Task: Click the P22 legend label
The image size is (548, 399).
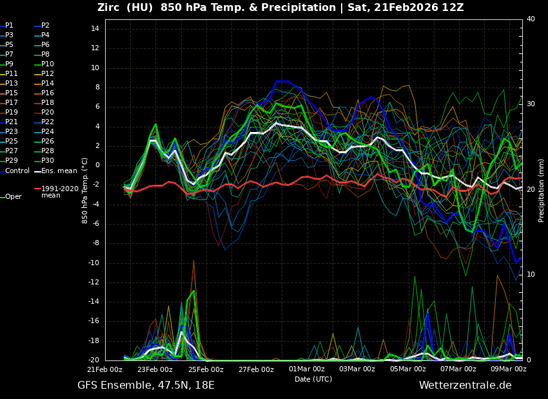Action: [x=48, y=122]
